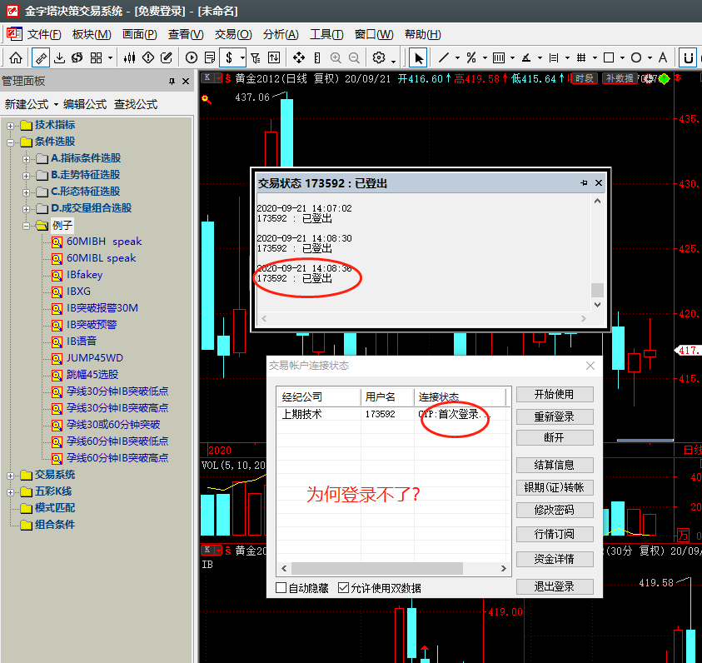Image resolution: width=702 pixels, height=663 pixels.
Task: Click the Home icon in the toolbar
Action: coord(16,57)
